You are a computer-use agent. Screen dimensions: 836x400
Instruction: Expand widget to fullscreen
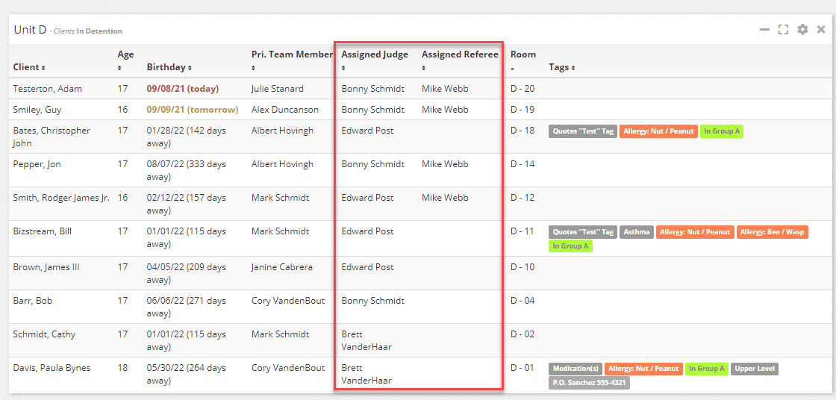pos(783,30)
